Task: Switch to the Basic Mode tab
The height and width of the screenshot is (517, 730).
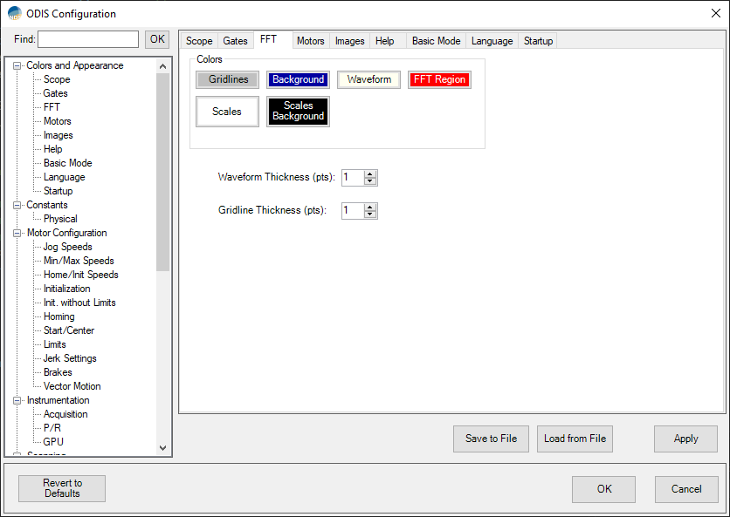Action: click(436, 41)
